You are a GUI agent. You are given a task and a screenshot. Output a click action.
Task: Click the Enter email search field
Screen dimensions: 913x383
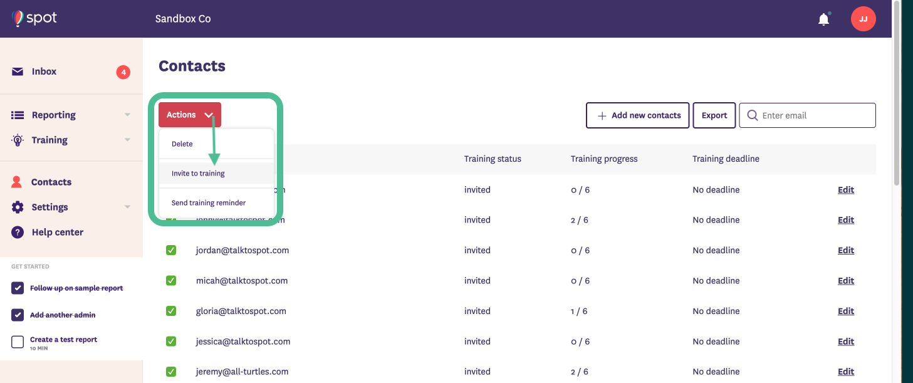click(815, 115)
